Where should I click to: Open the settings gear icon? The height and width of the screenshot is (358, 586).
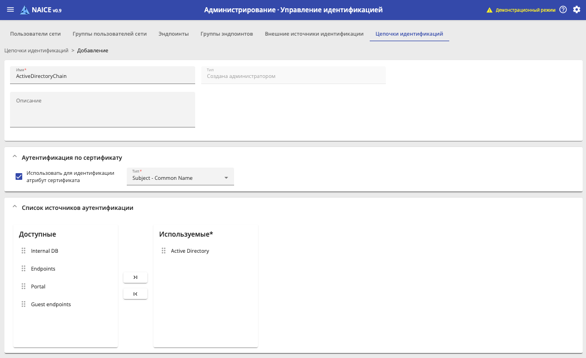(x=576, y=10)
